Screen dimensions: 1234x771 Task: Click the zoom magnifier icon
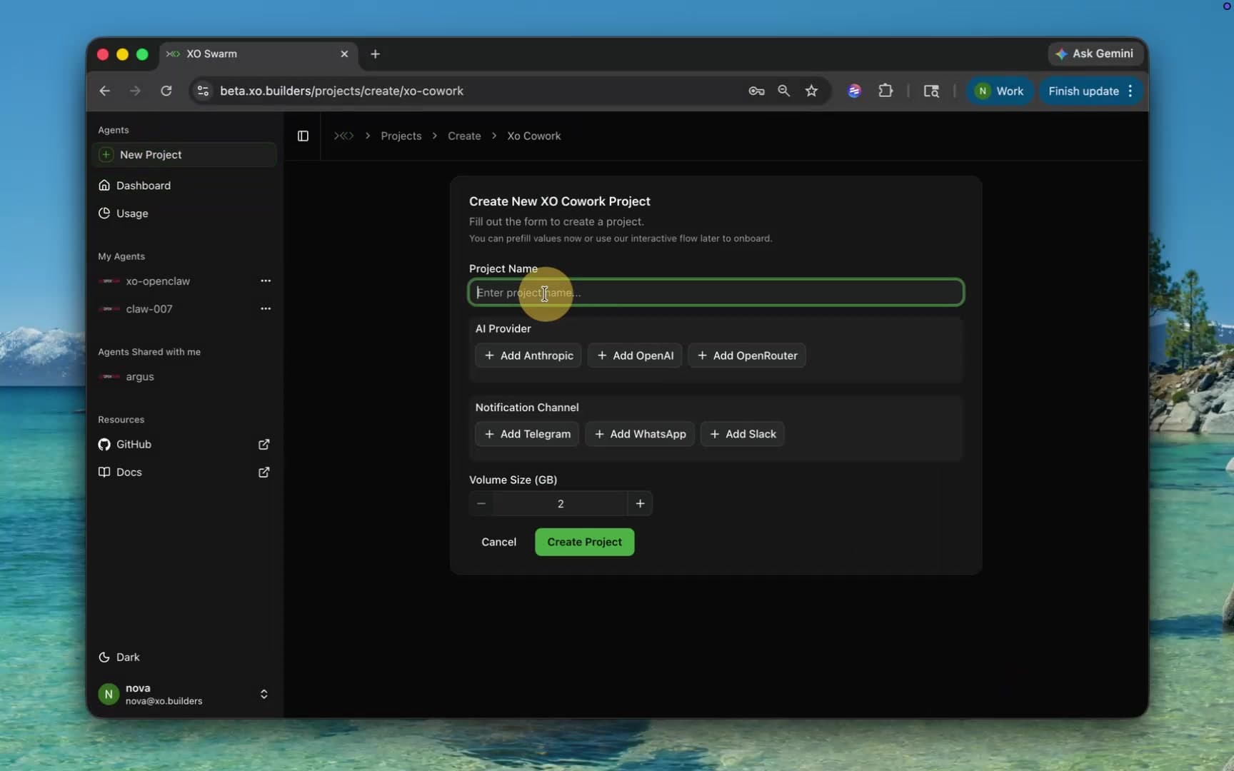tap(784, 91)
